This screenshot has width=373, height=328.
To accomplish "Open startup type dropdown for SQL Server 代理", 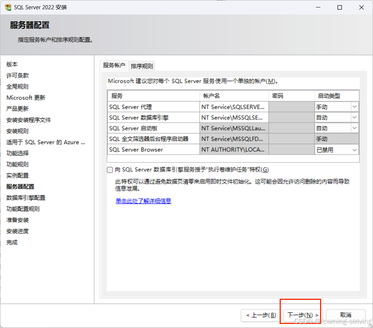I will (x=354, y=107).
